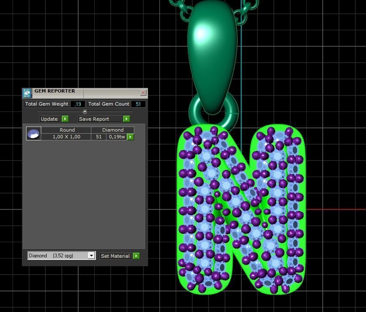Click the Save Report button
This screenshot has width=366, height=312.
pos(101,119)
